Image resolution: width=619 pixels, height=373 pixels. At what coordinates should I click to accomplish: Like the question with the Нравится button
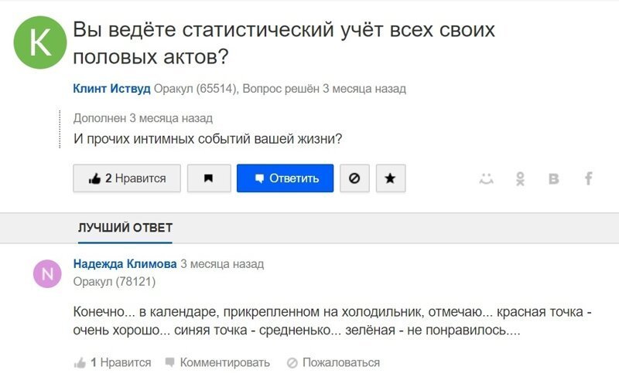127,178
